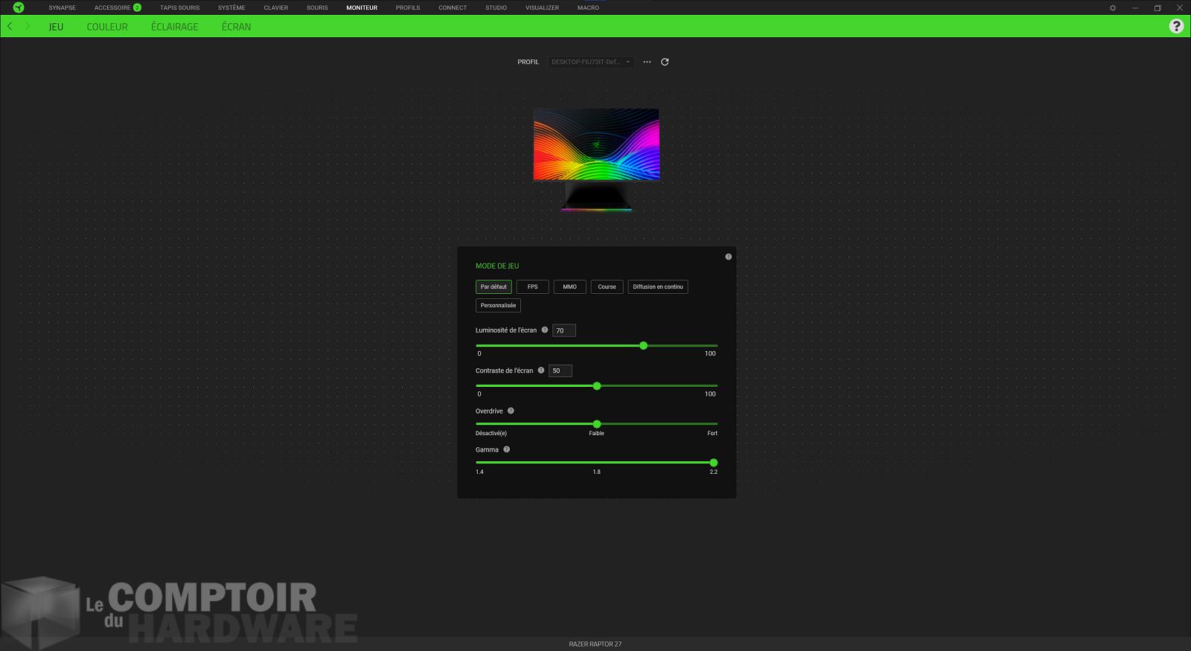
Task: Show info icon next to Gamma
Action: 506,449
